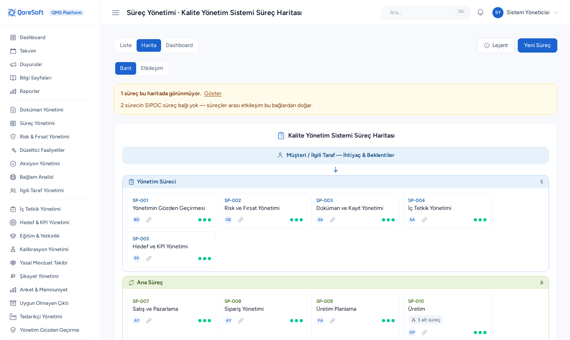Toggle the sidebar hamburger menu
The height and width of the screenshot is (340, 570).
click(x=116, y=13)
